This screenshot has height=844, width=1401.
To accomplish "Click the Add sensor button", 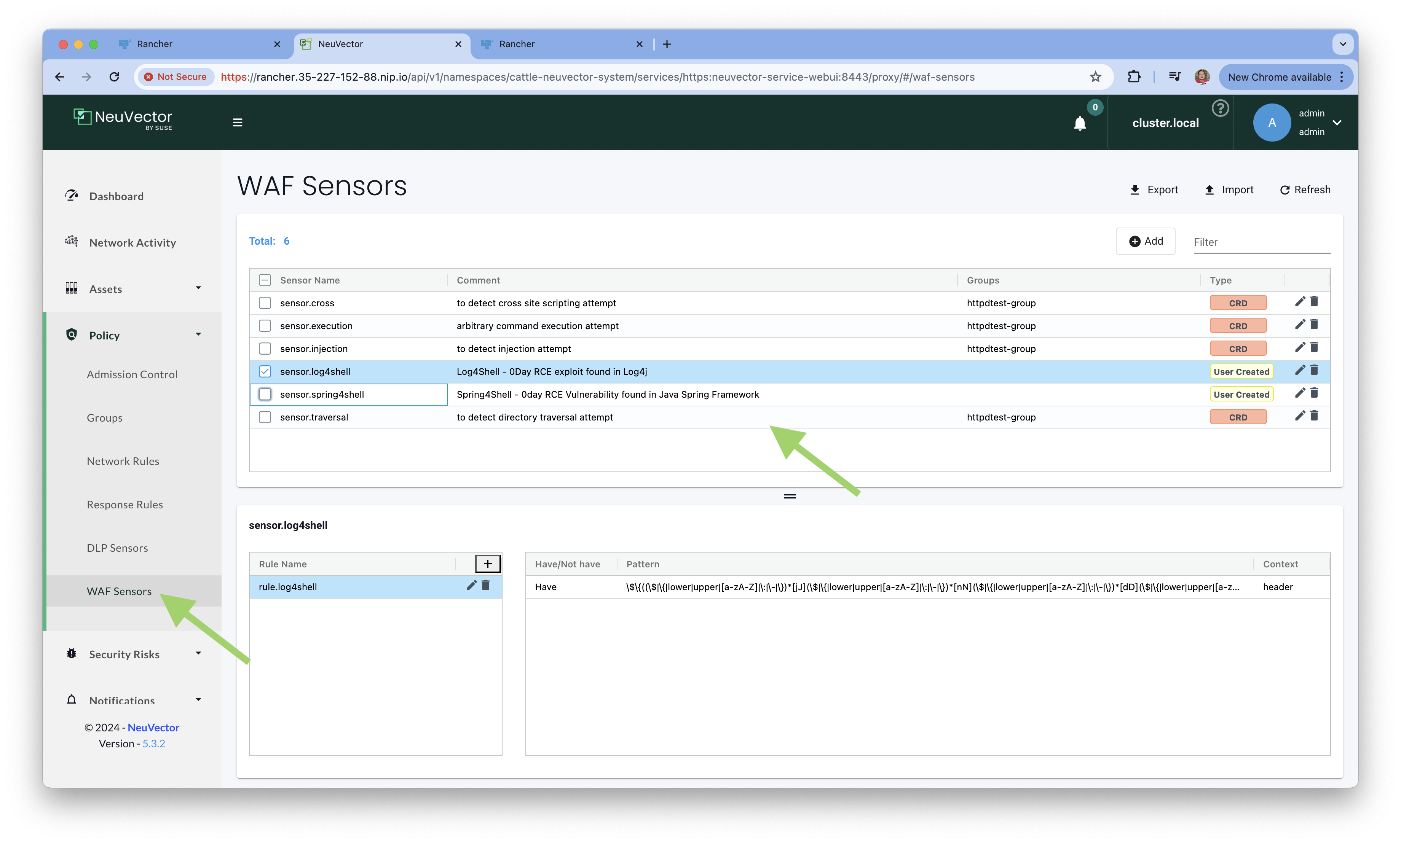I will click(1145, 241).
